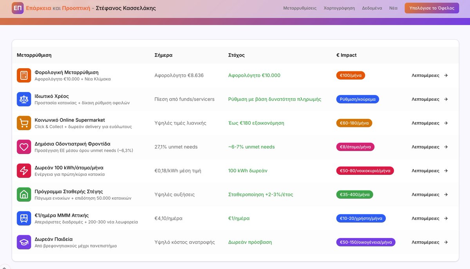The image size is (470, 269).
Task: Open Λεπτομέρειες for Φορολογική Μεταρρύθμιση
Action: 430,75
